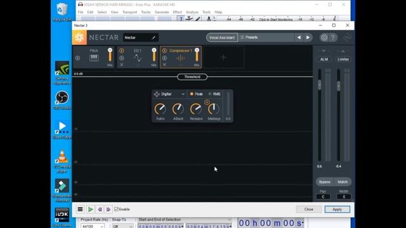Open Nectar settings gear

point(324,37)
